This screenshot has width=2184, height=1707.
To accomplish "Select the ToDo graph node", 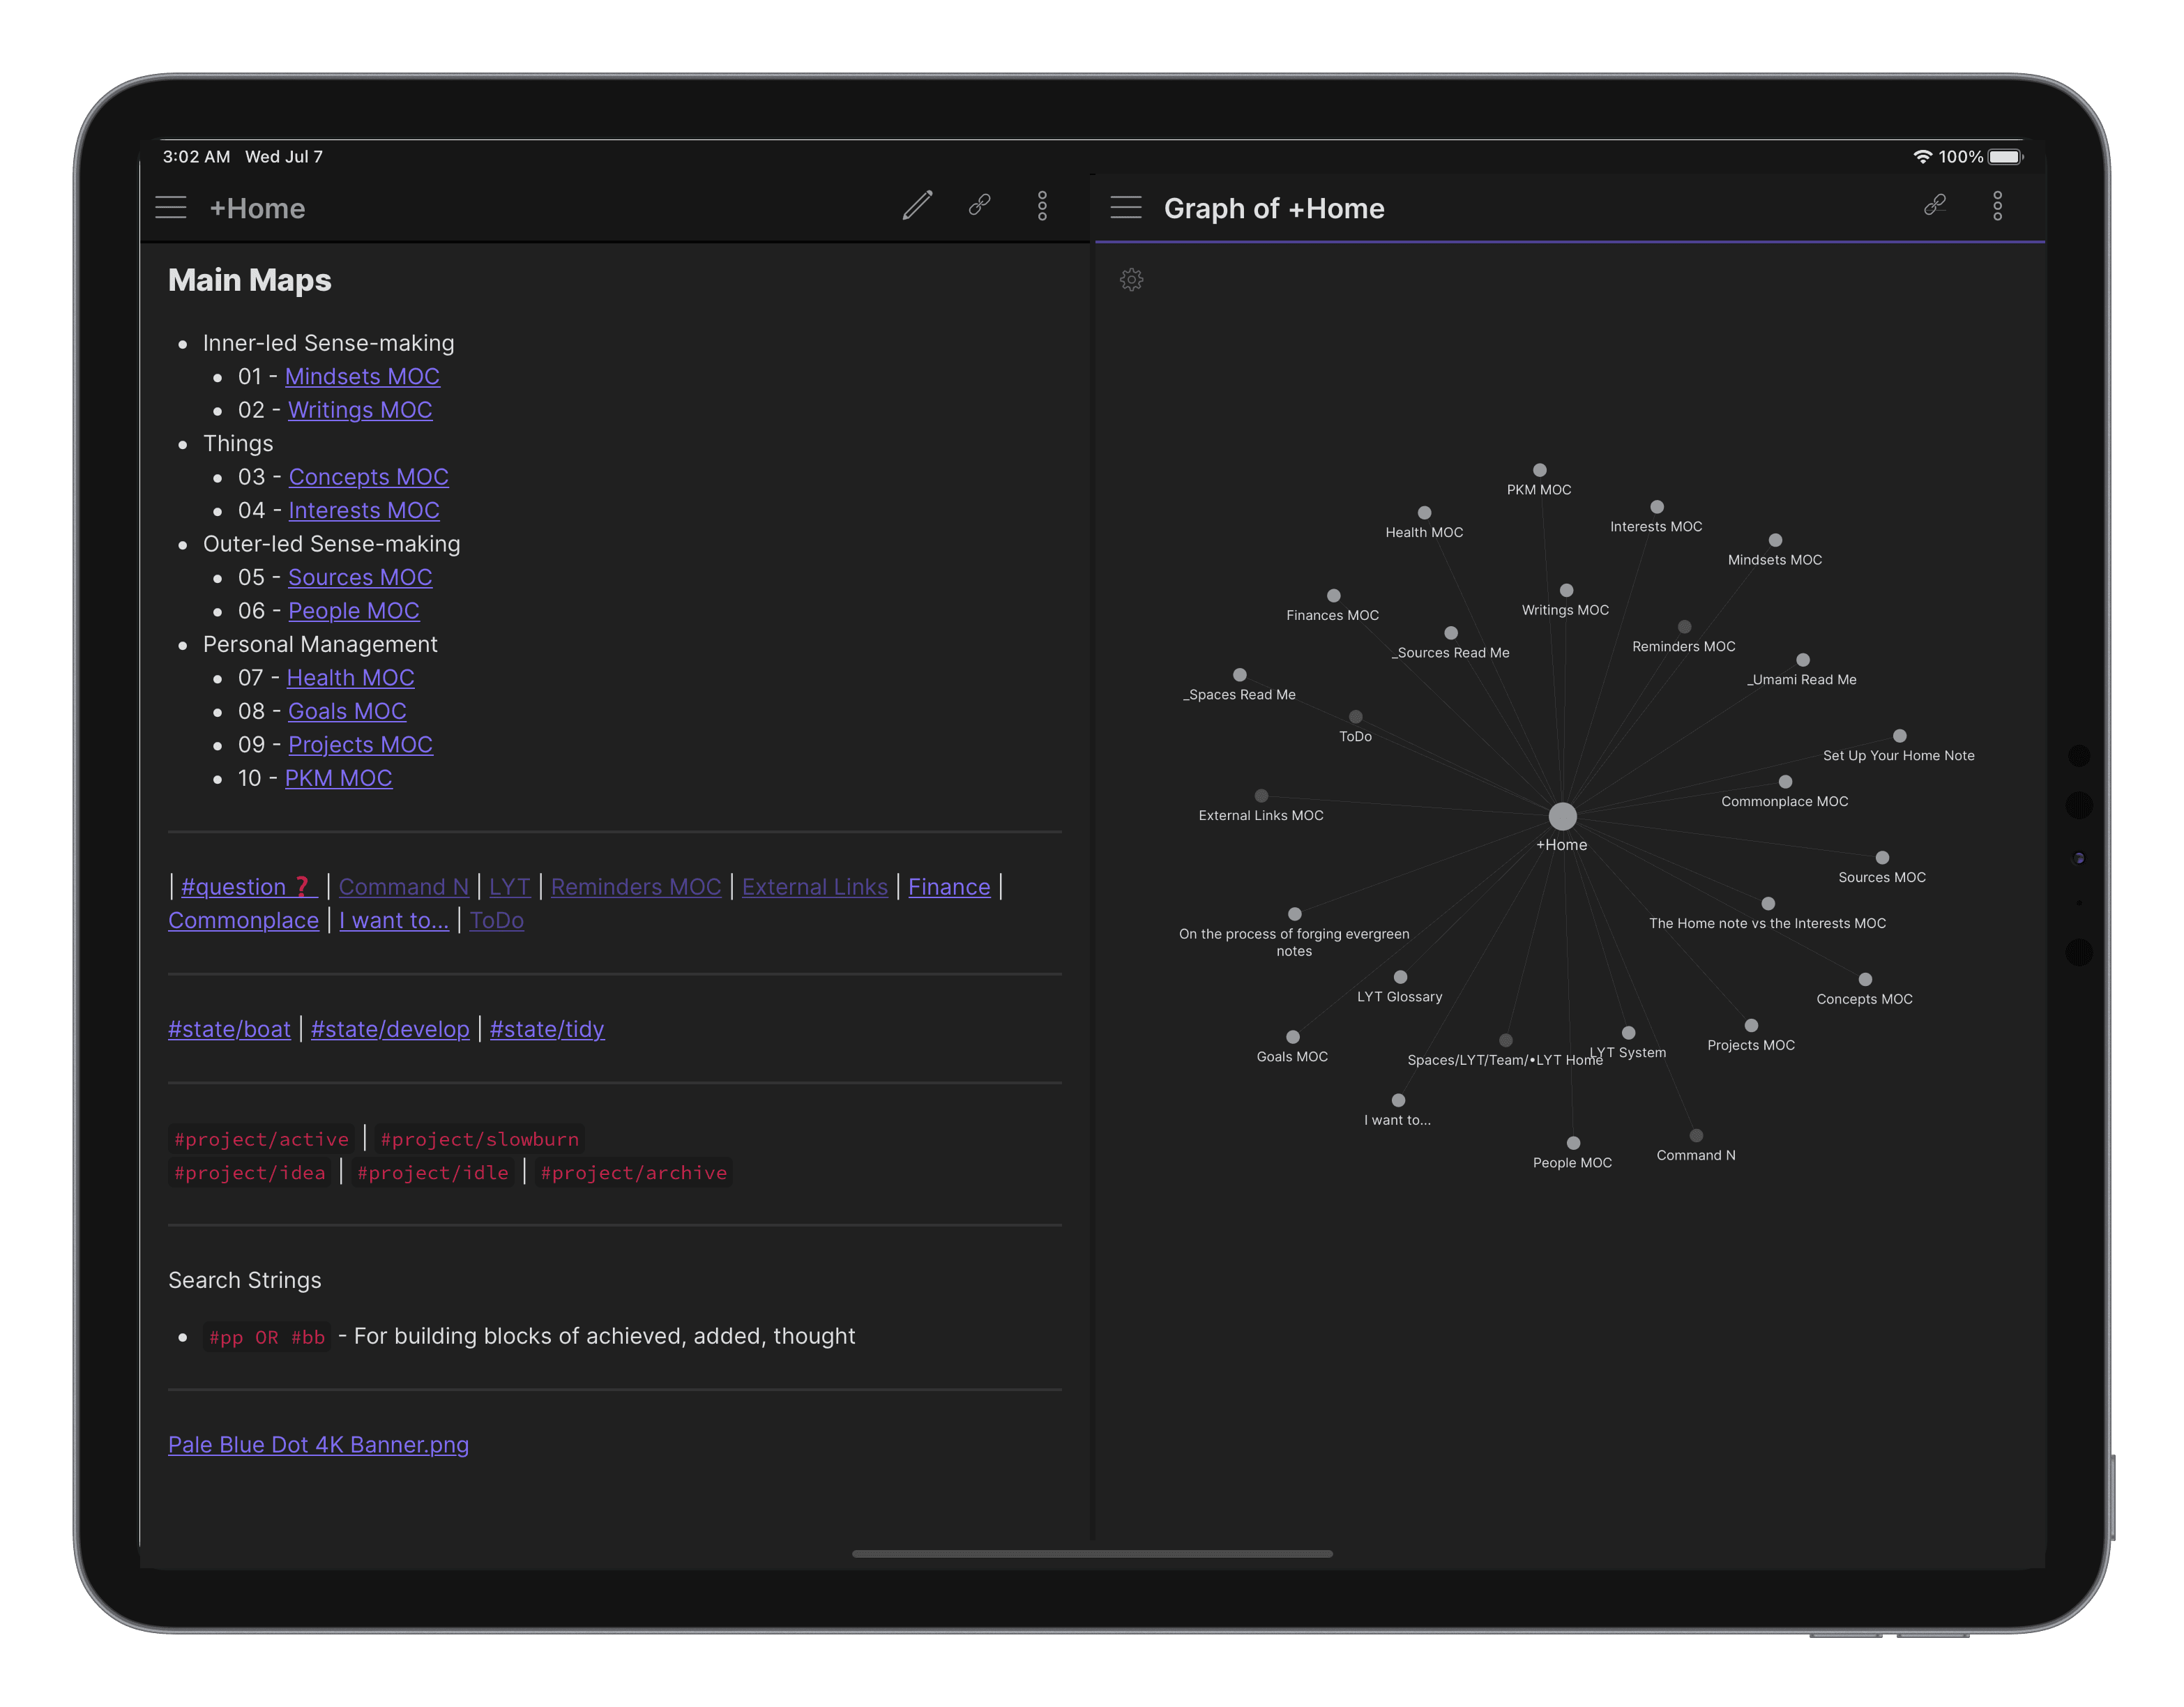I will pyautogui.click(x=1355, y=717).
